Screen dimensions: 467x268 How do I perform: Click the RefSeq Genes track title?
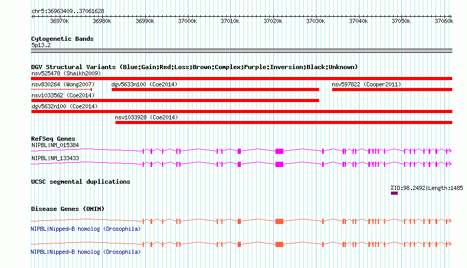tap(53, 139)
